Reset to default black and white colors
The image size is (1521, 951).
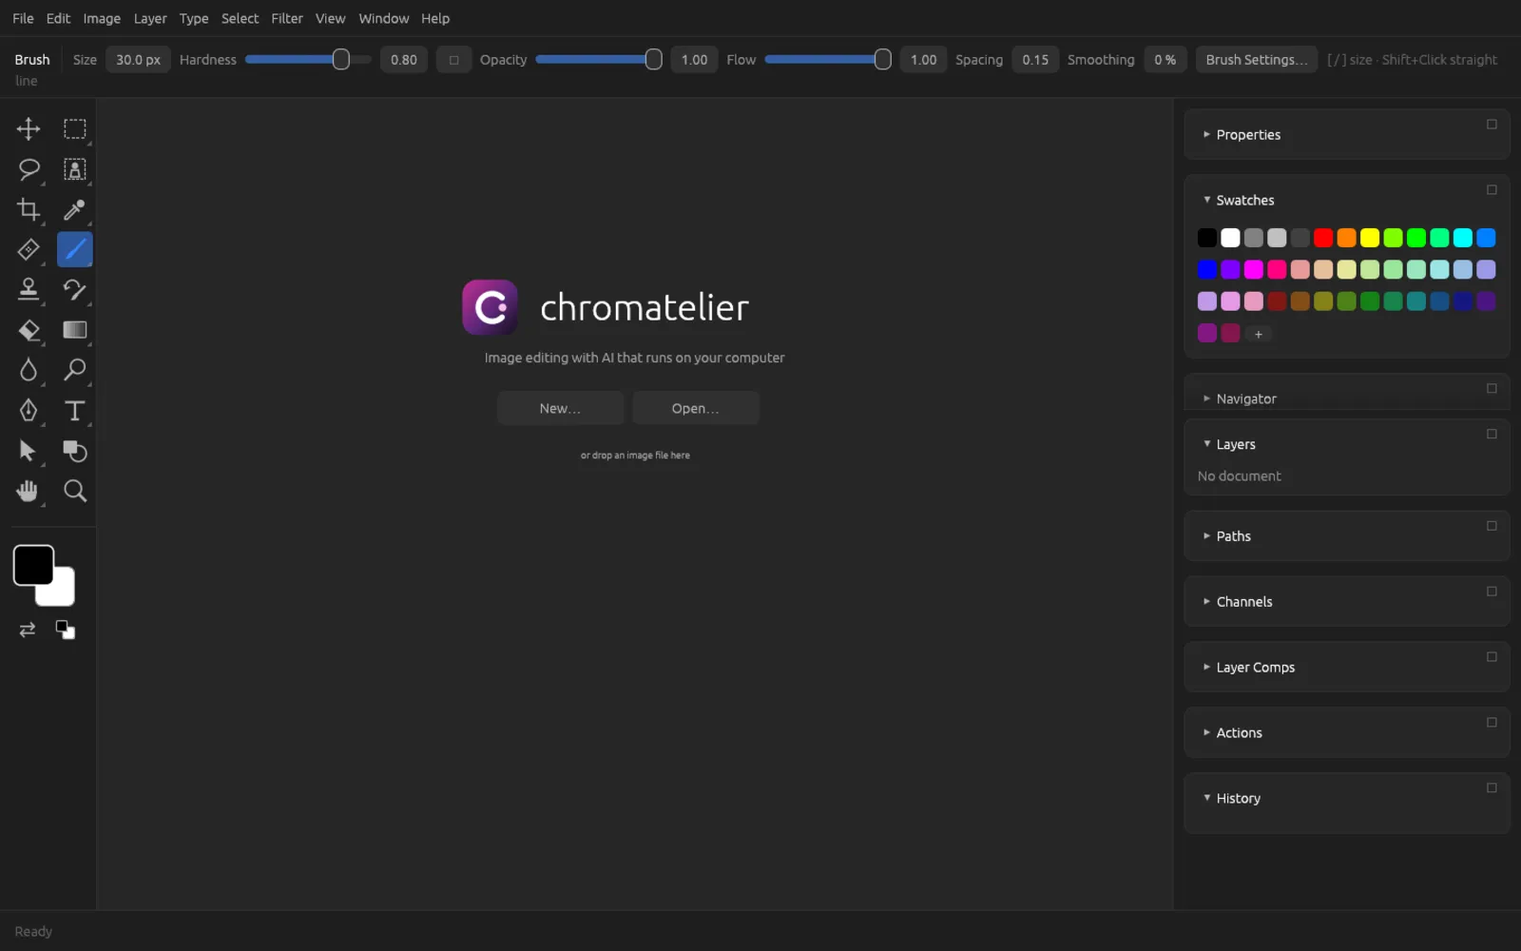pos(65,630)
